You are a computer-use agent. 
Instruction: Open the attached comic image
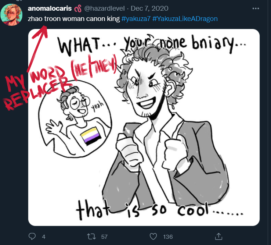pyautogui.click(x=144, y=127)
